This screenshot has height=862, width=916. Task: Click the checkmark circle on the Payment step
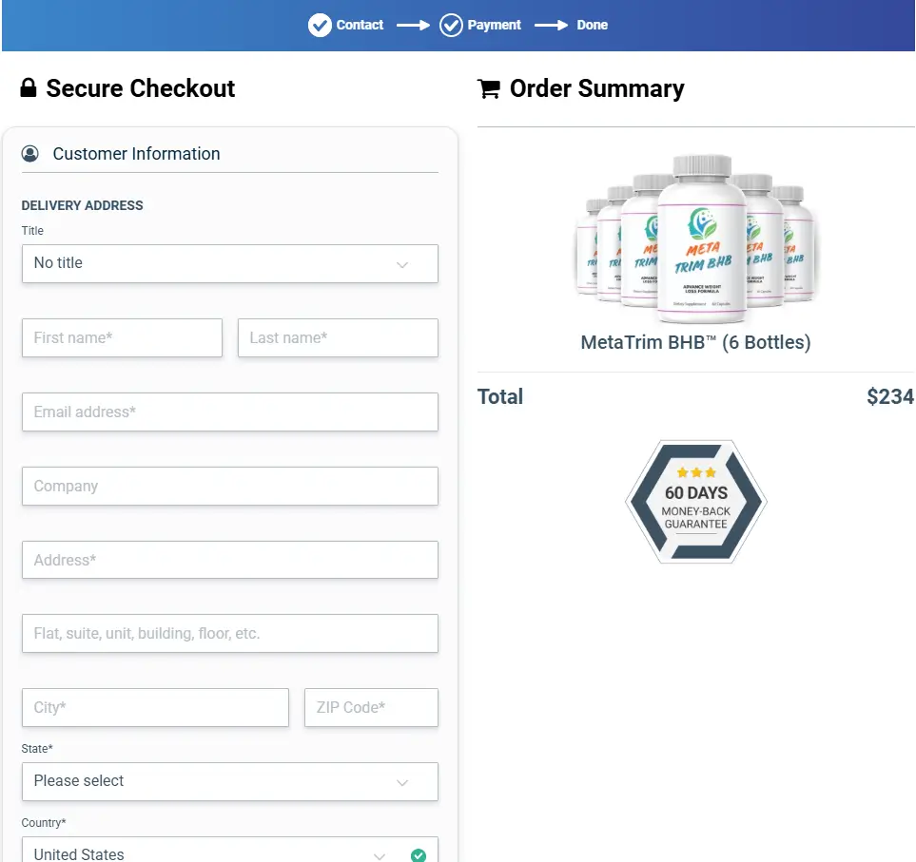[451, 25]
